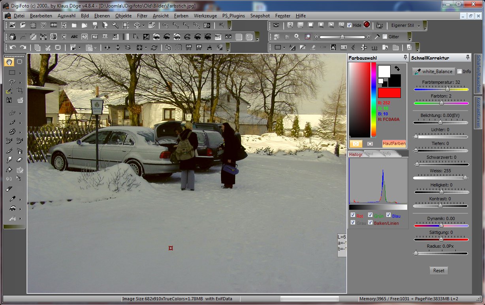Uncheck the Hide checkbox

(x=349, y=25)
